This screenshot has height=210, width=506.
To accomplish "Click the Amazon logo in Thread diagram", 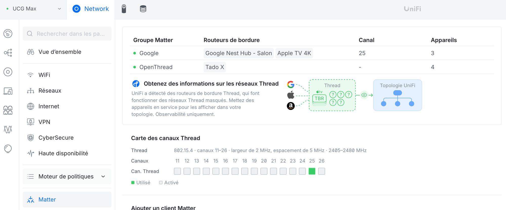I will (x=291, y=106).
